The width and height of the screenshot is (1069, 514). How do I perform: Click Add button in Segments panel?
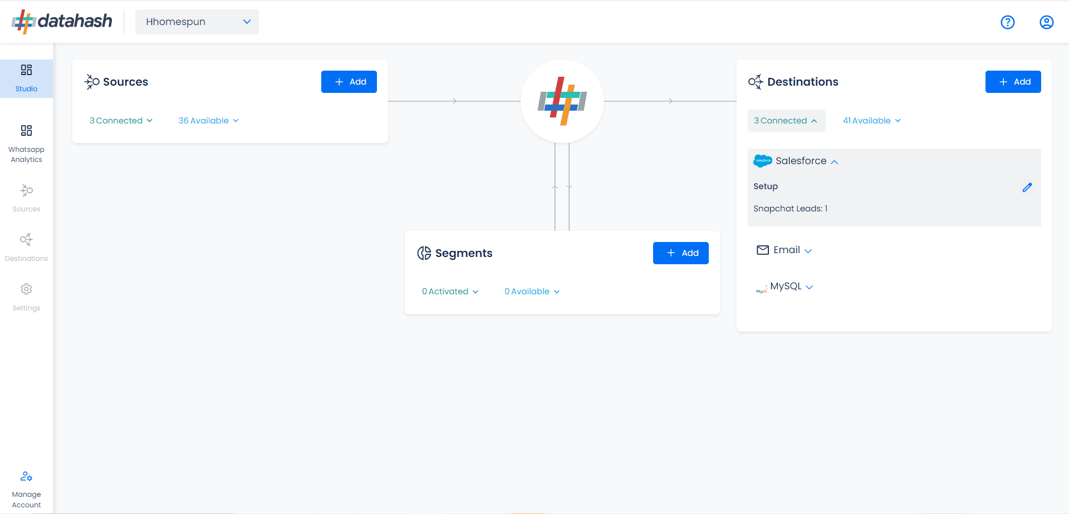click(680, 253)
